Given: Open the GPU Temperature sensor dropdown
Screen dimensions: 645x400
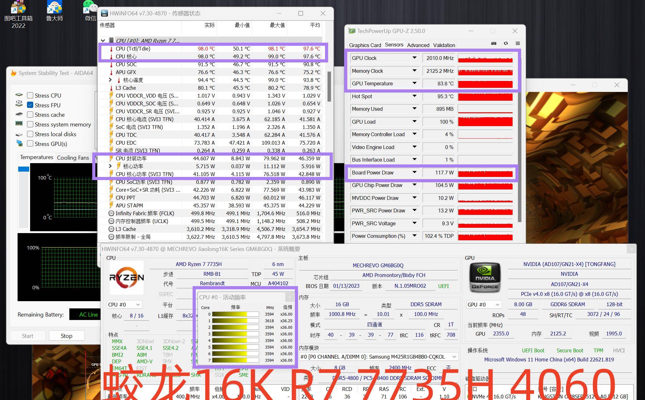Looking at the screenshot, I should coord(414,83).
